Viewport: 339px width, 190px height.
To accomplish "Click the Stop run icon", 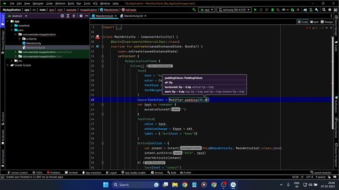I will [x=298, y=9].
